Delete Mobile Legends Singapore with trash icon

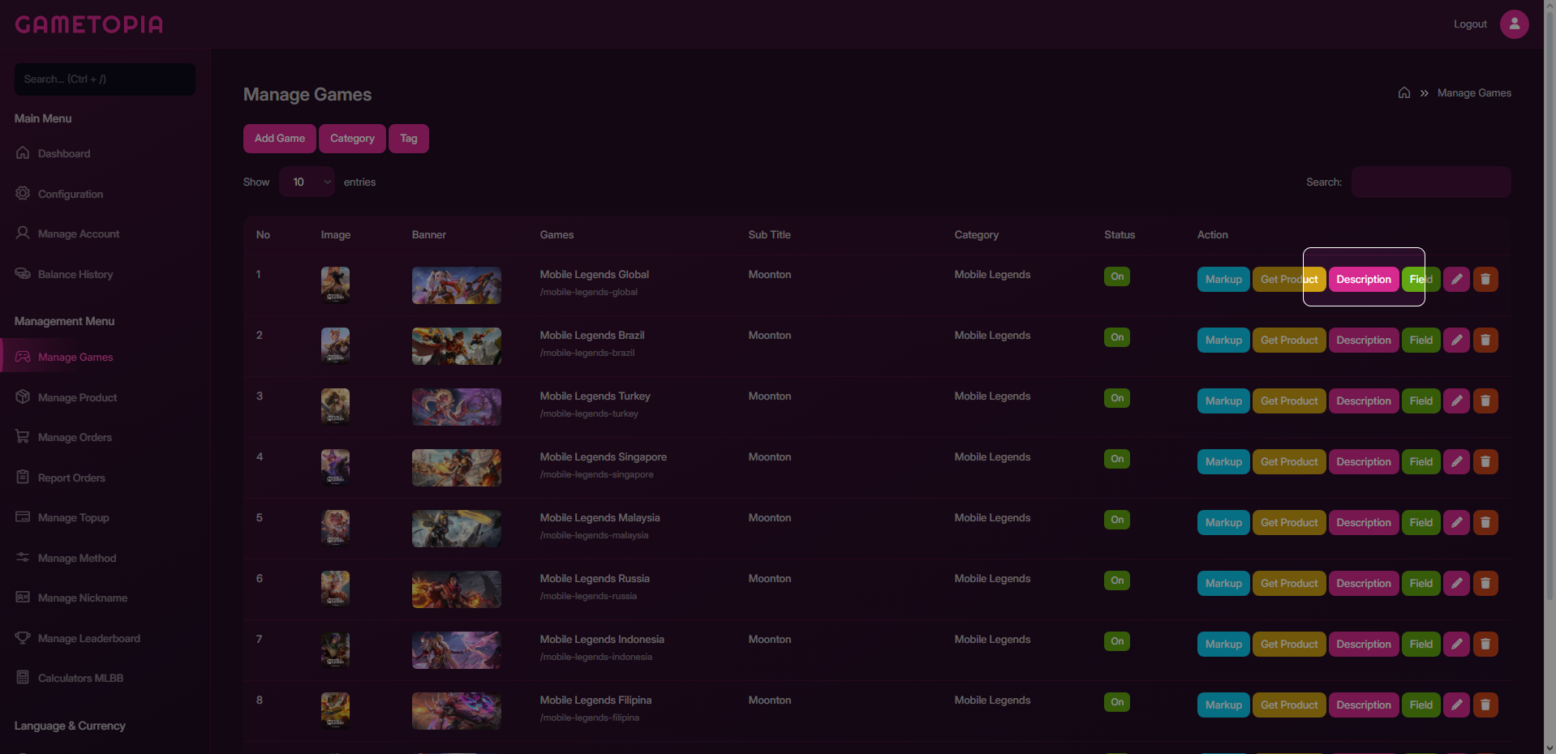[x=1485, y=461]
